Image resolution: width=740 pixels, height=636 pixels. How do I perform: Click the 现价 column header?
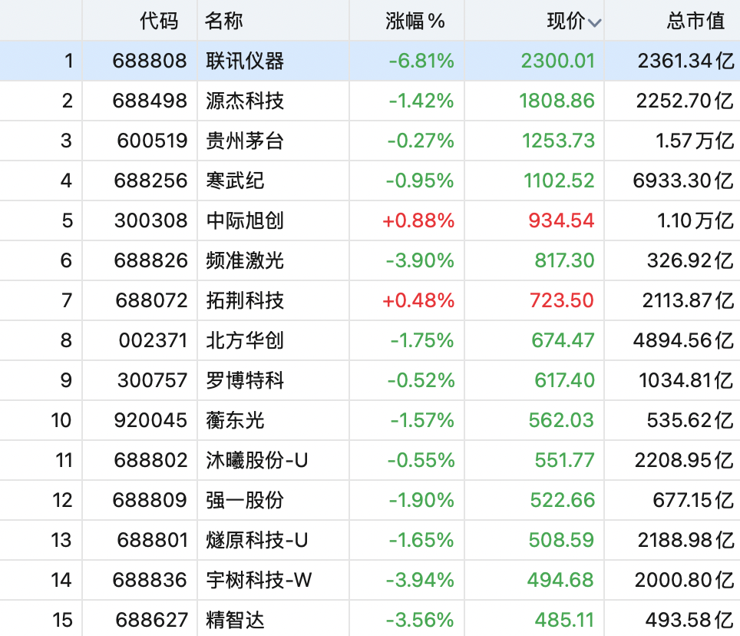pos(566,21)
